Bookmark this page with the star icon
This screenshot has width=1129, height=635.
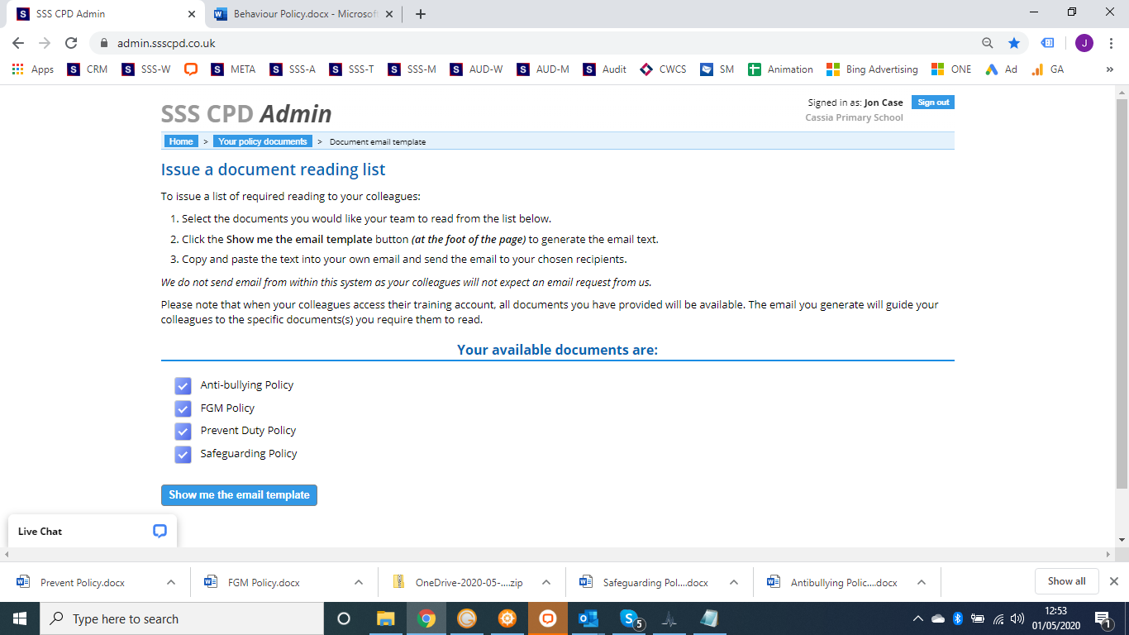coord(1014,43)
